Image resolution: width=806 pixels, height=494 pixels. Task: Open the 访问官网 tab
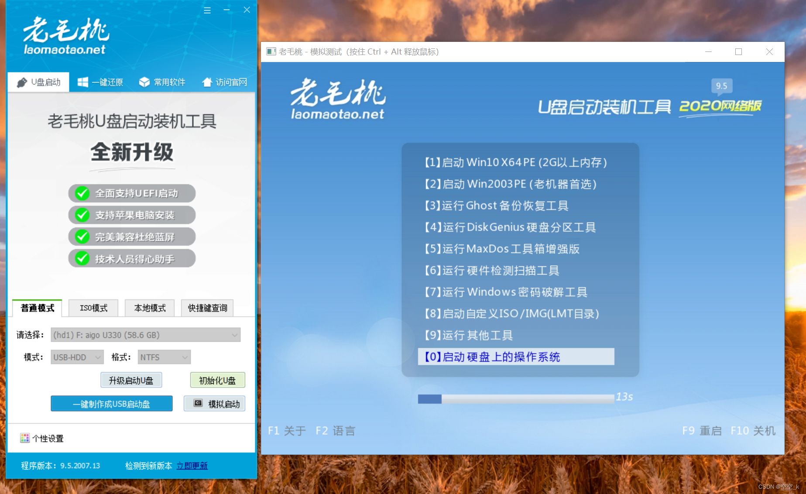pos(224,82)
